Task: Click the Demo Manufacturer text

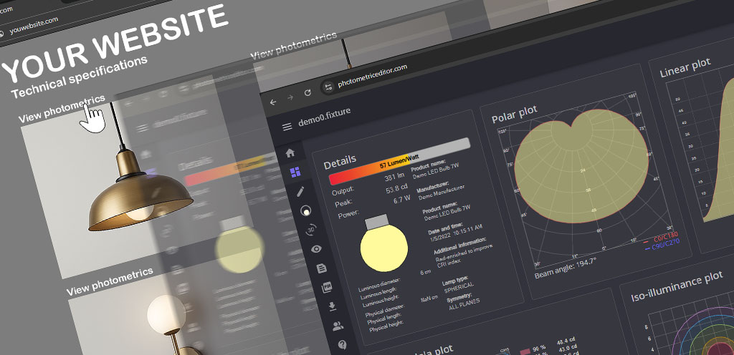Action: pyautogui.click(x=442, y=193)
